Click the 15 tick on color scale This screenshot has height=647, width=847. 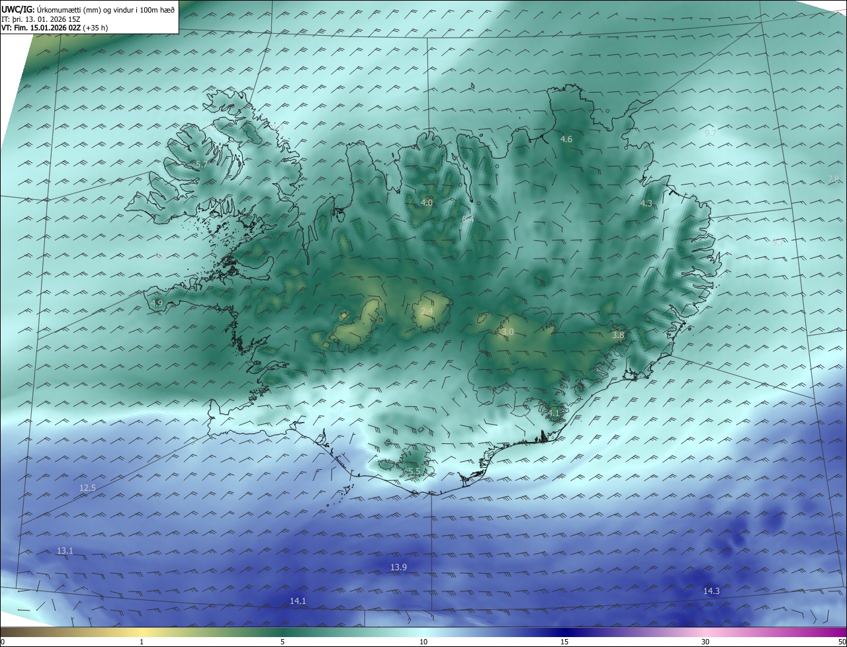pyautogui.click(x=564, y=642)
